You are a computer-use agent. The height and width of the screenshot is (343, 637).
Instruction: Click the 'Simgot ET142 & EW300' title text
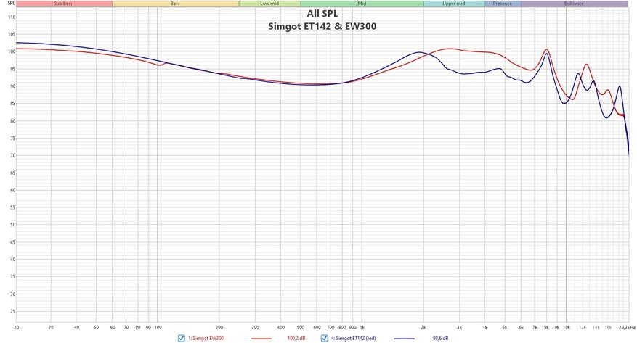click(x=322, y=26)
